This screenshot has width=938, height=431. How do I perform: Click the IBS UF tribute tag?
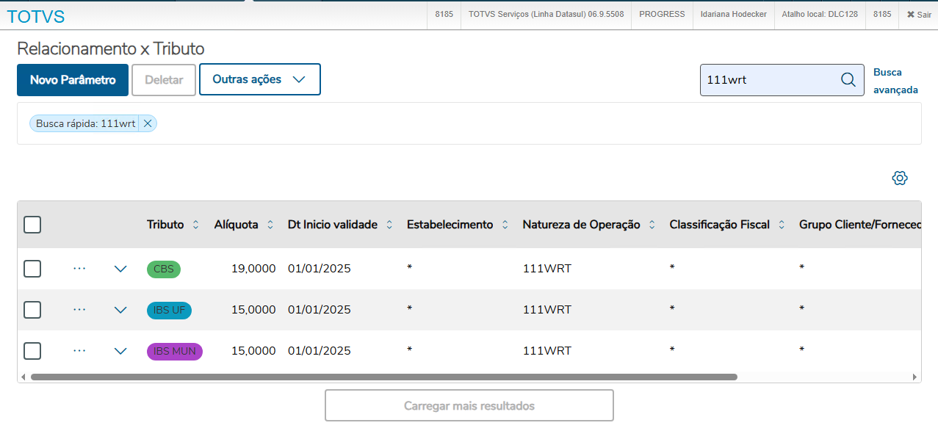[x=169, y=310]
